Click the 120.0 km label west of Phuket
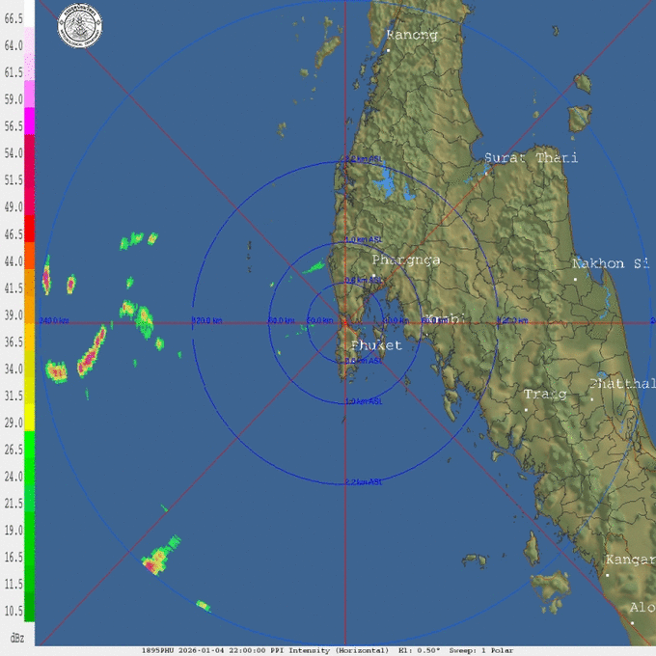Screen dimensions: 656x656 click(x=206, y=321)
